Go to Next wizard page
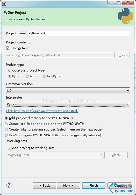 pyautogui.click(x=68, y=186)
